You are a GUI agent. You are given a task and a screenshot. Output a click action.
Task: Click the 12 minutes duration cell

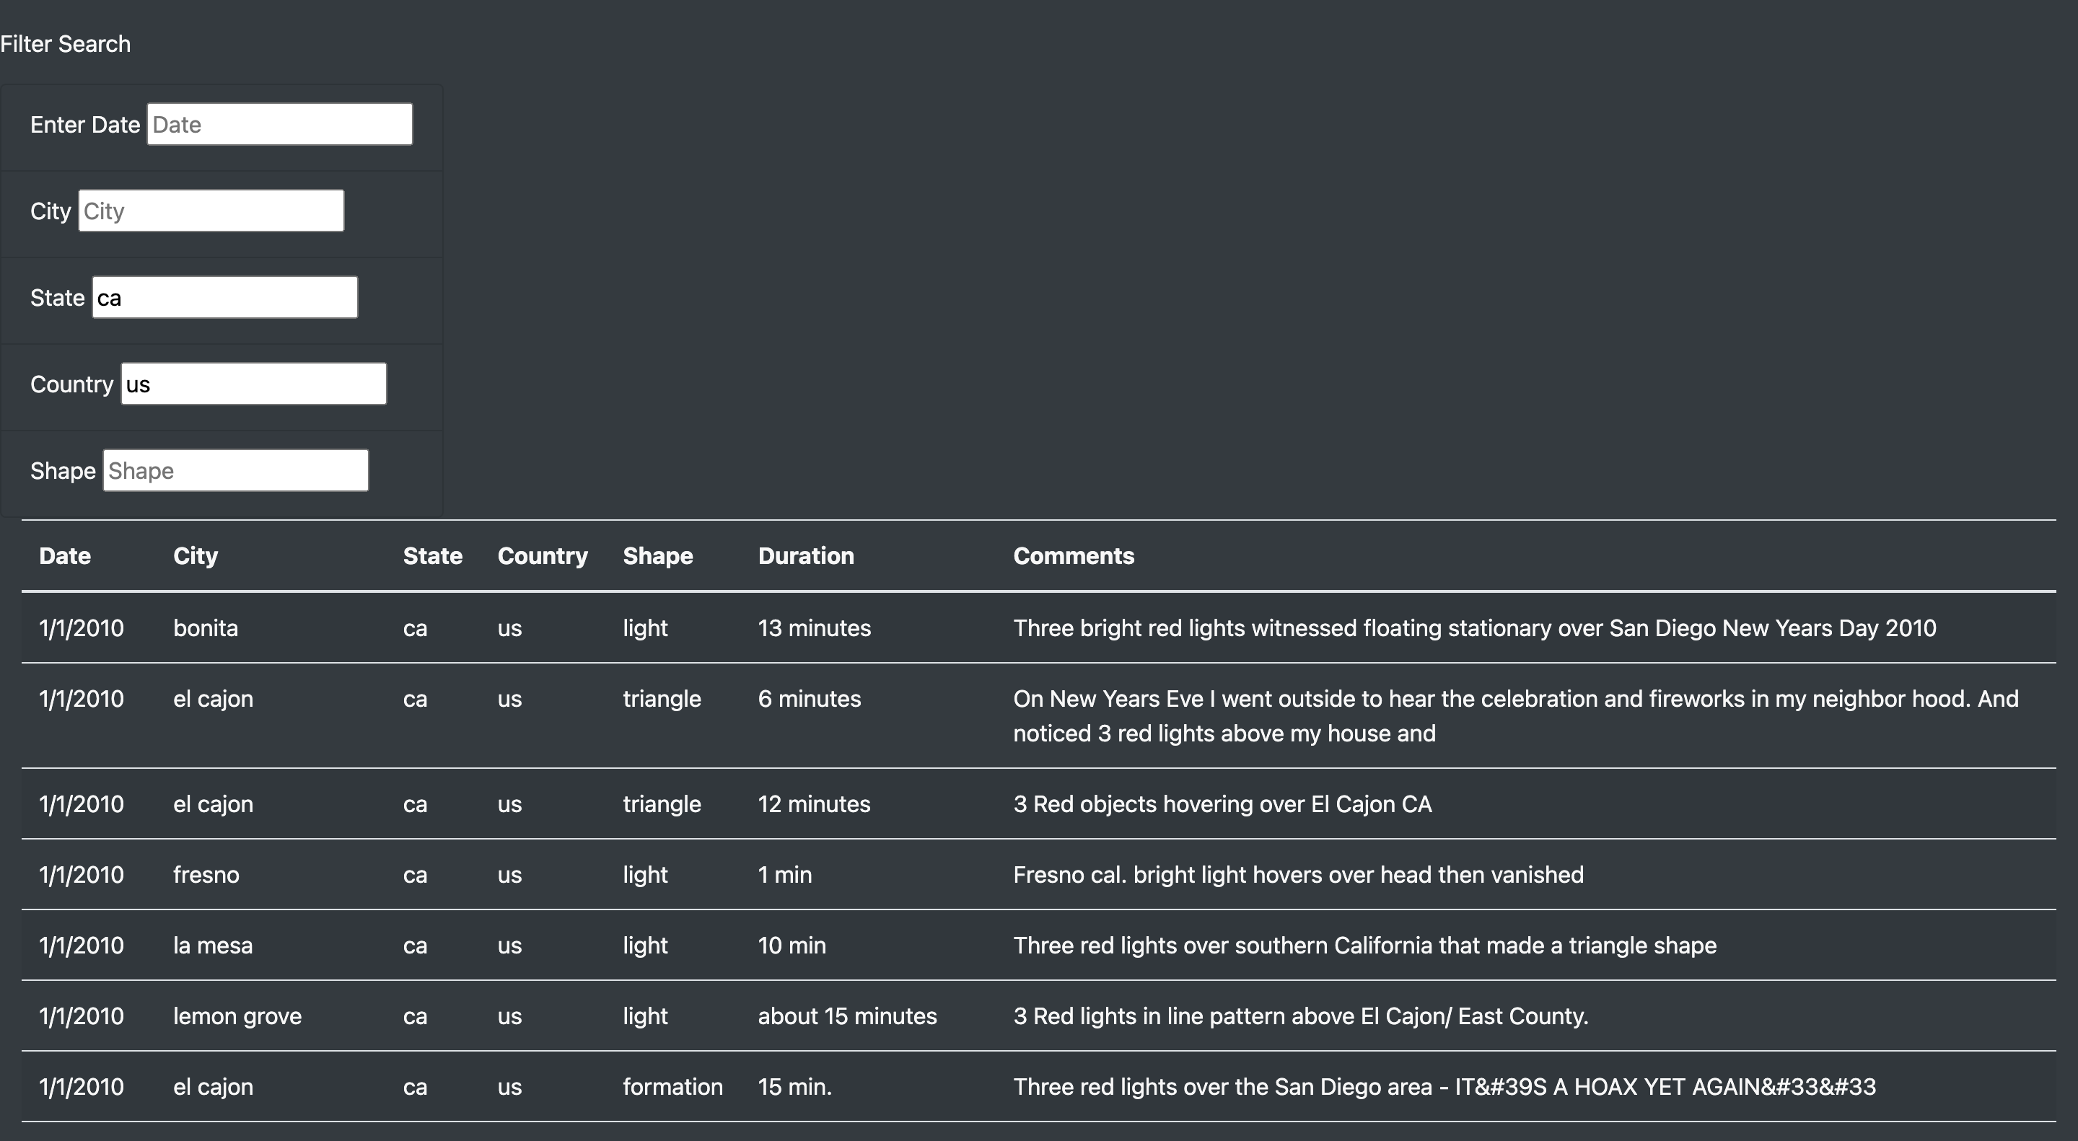pyautogui.click(x=813, y=803)
